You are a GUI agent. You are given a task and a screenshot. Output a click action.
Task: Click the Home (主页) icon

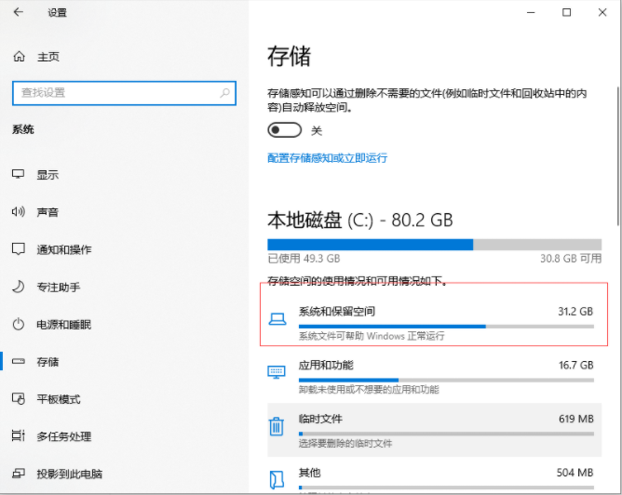pos(20,57)
